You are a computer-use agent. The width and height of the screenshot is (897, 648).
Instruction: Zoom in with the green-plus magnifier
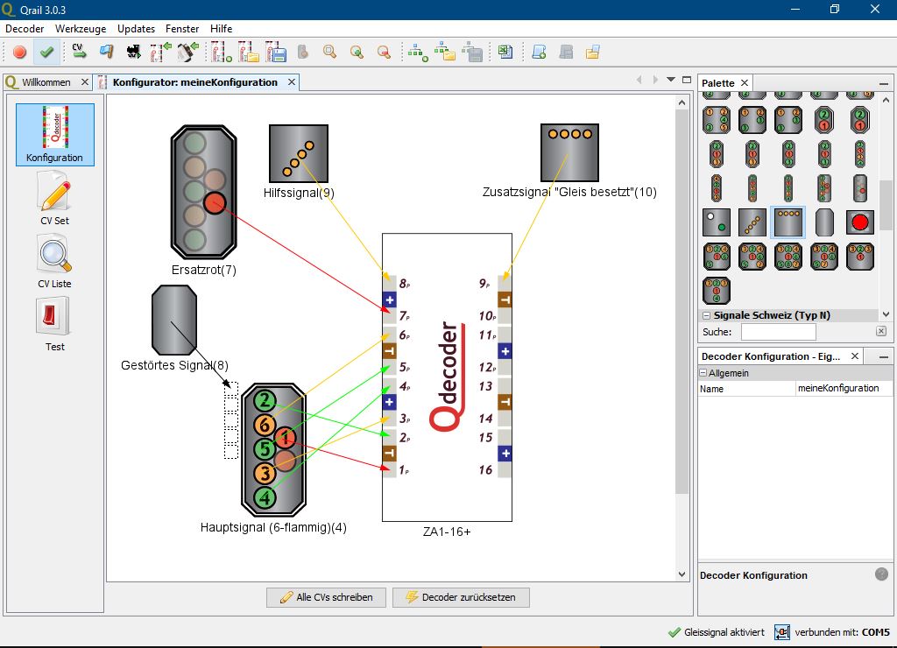pyautogui.click(x=357, y=52)
